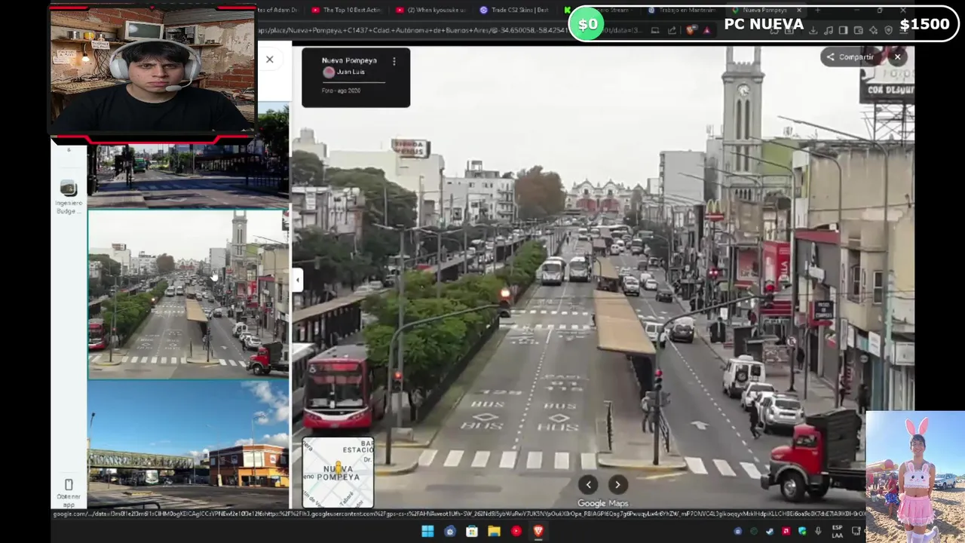
Task: Open the Nueva Pompeya minimap
Action: [338, 473]
